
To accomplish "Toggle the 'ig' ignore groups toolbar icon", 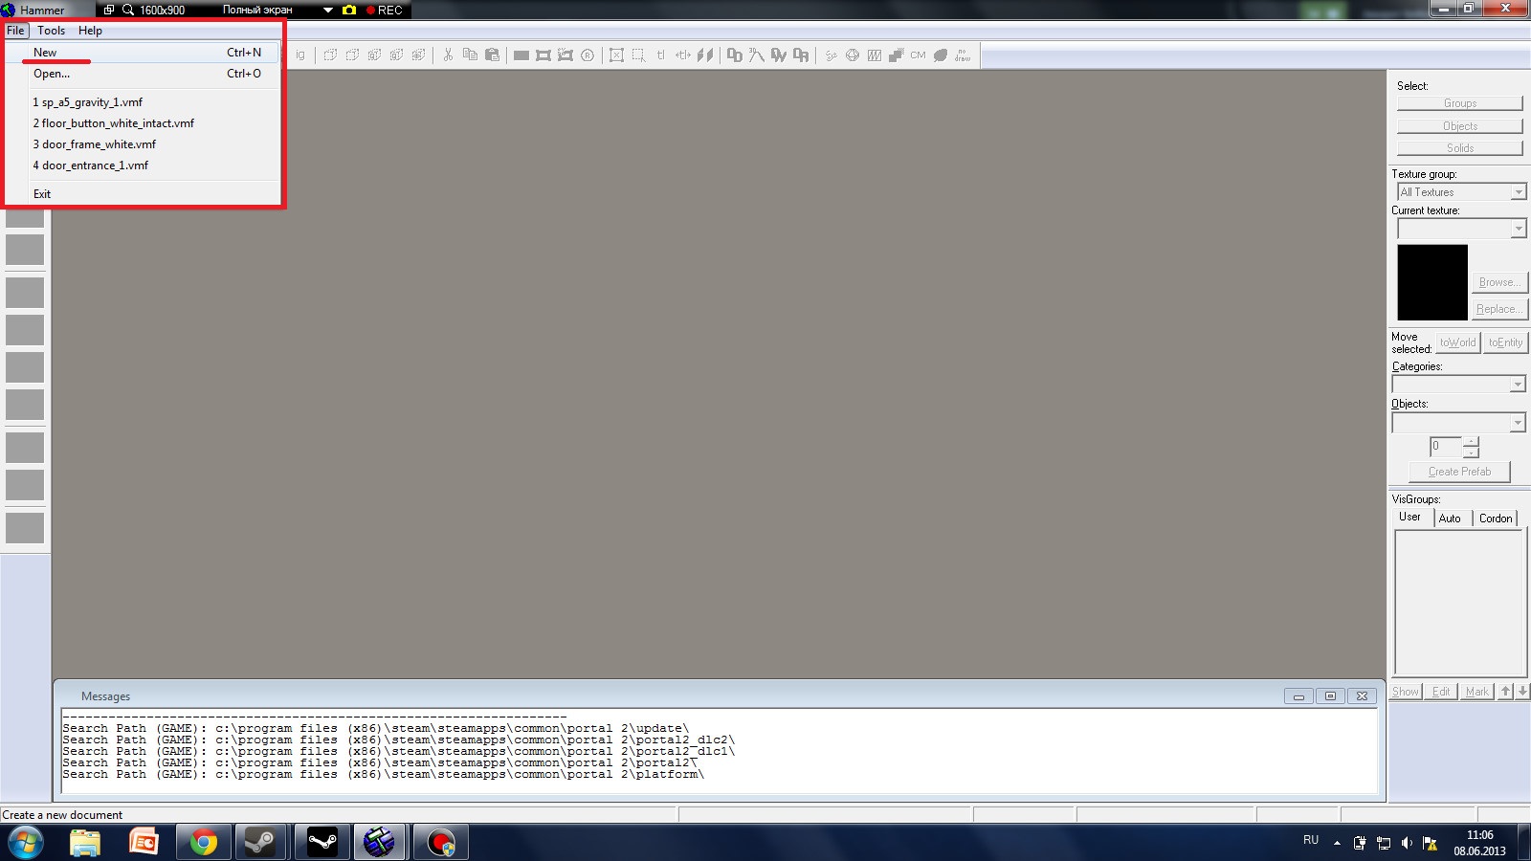I will tap(300, 55).
